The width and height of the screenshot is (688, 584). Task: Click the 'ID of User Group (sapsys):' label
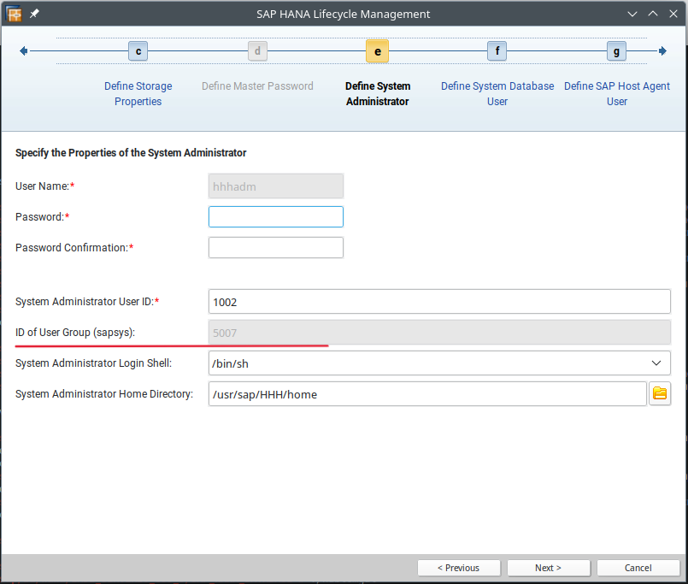click(75, 333)
